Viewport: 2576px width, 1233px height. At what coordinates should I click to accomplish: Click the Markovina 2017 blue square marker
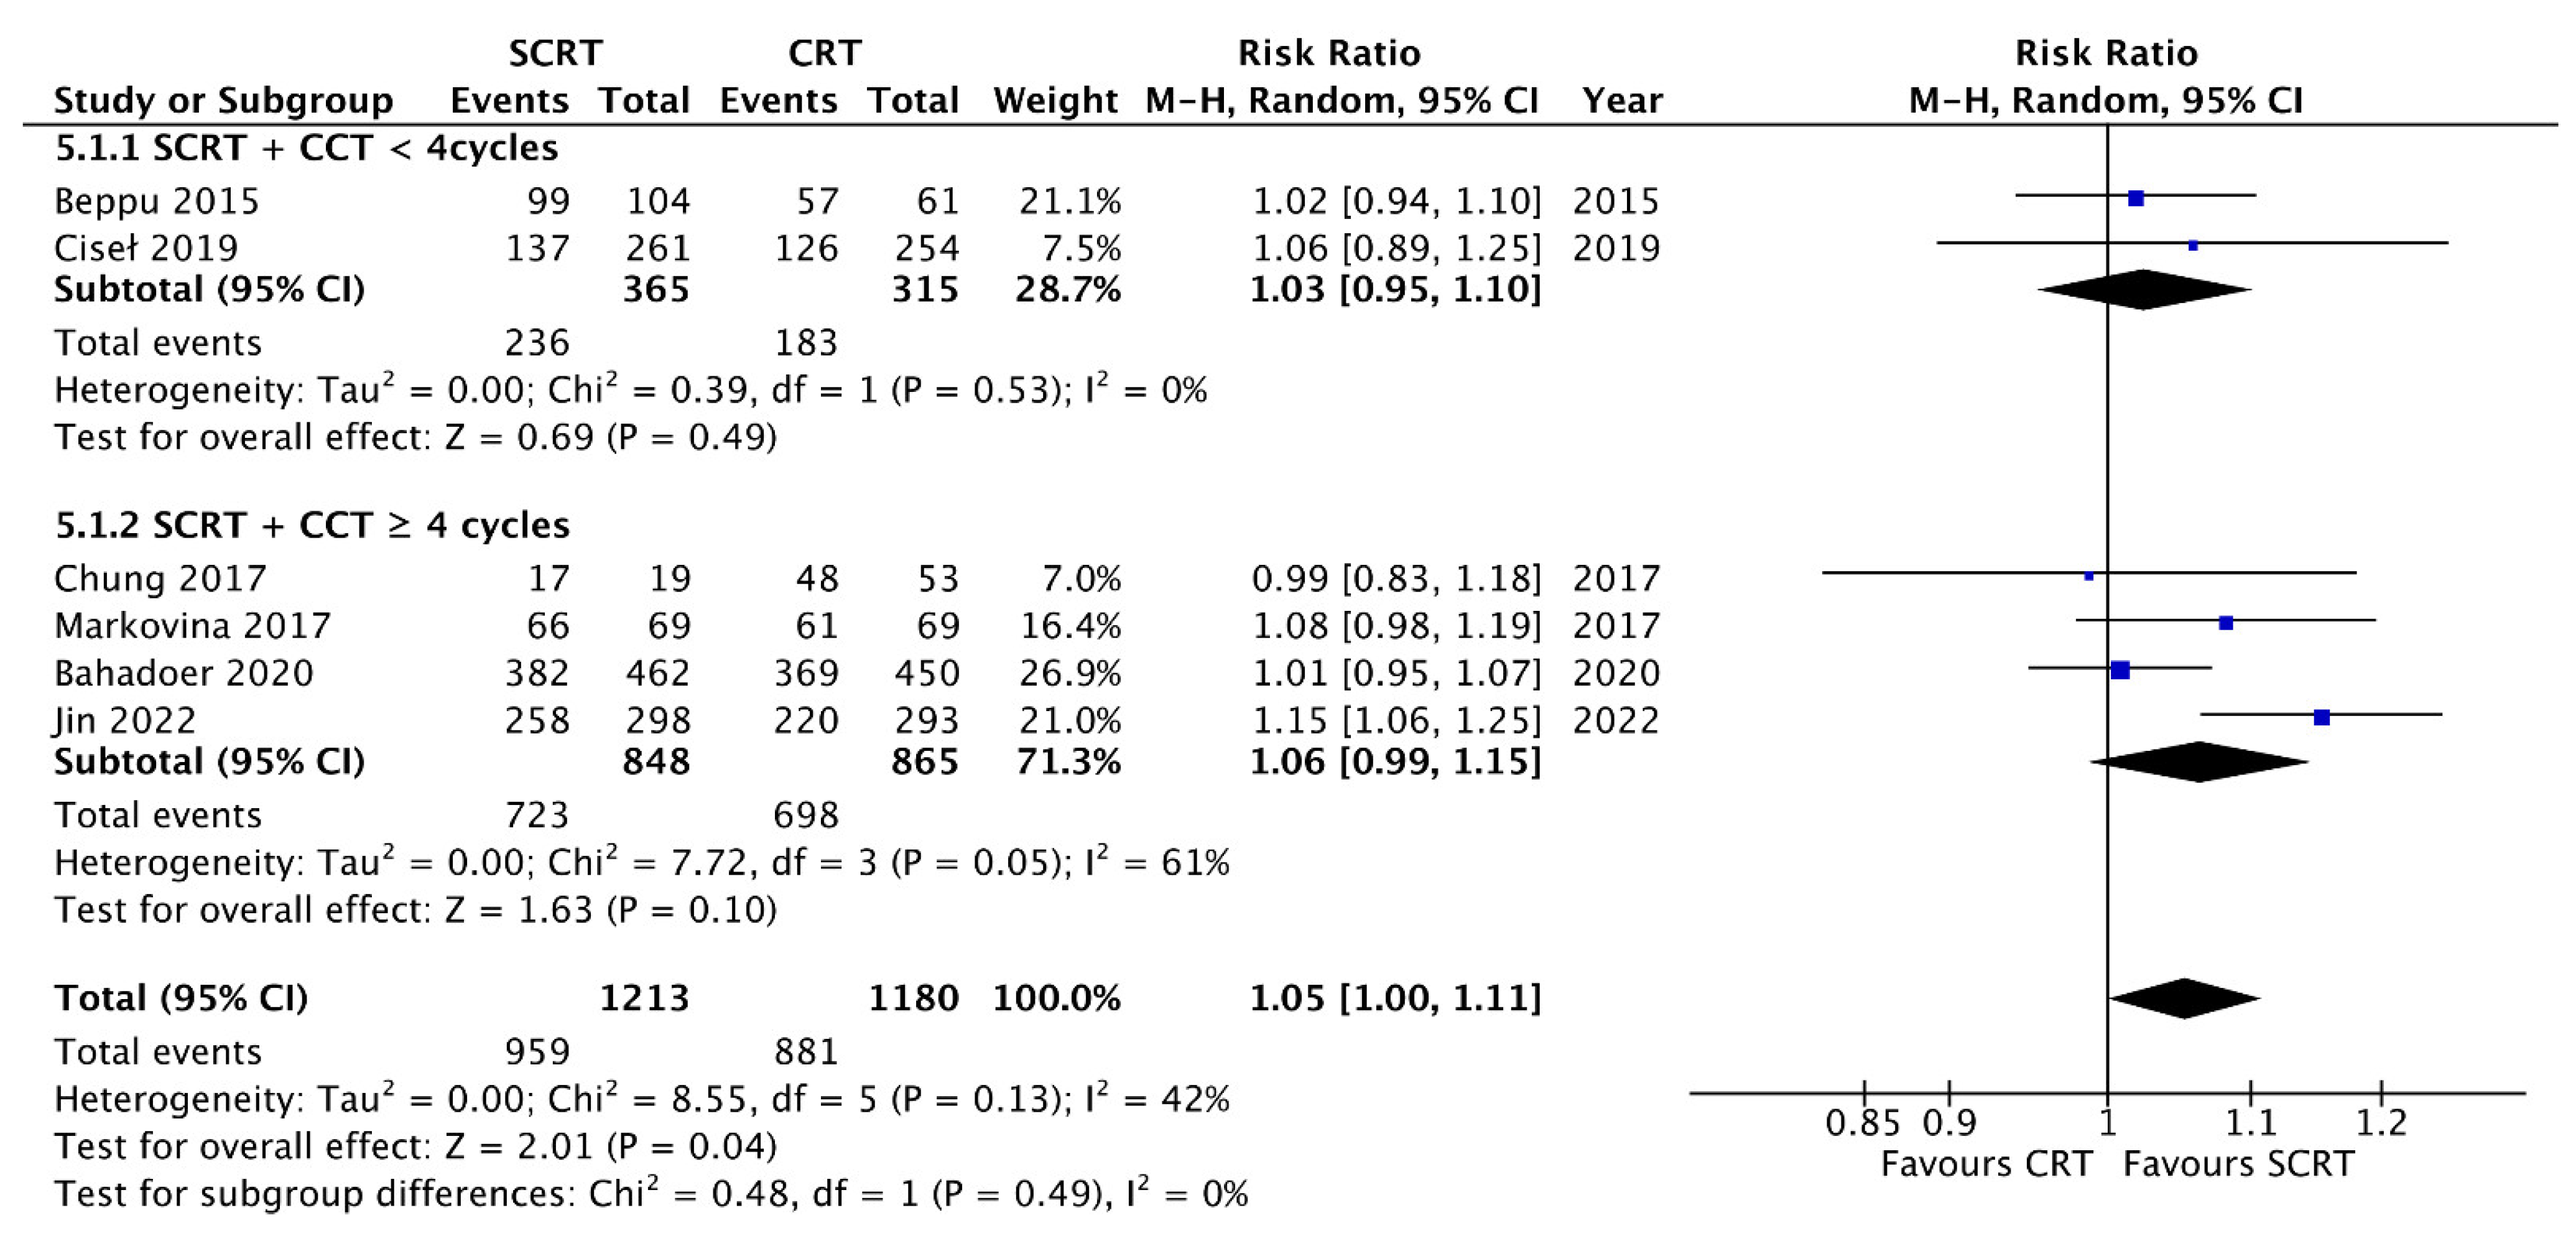(x=2225, y=623)
